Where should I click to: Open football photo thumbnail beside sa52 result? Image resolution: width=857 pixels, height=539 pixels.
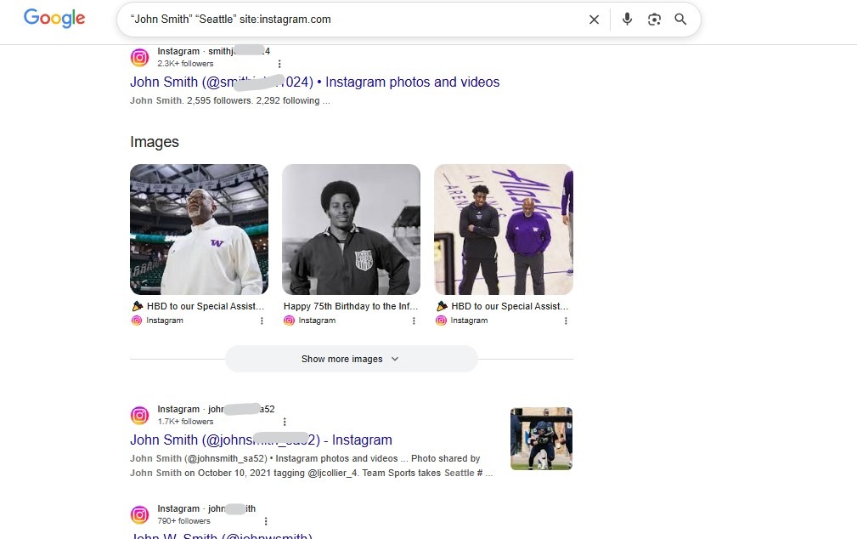click(541, 439)
